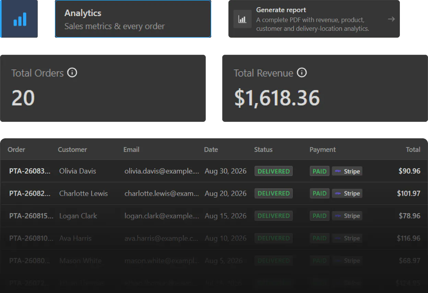Click the $78.96 total

409,216
